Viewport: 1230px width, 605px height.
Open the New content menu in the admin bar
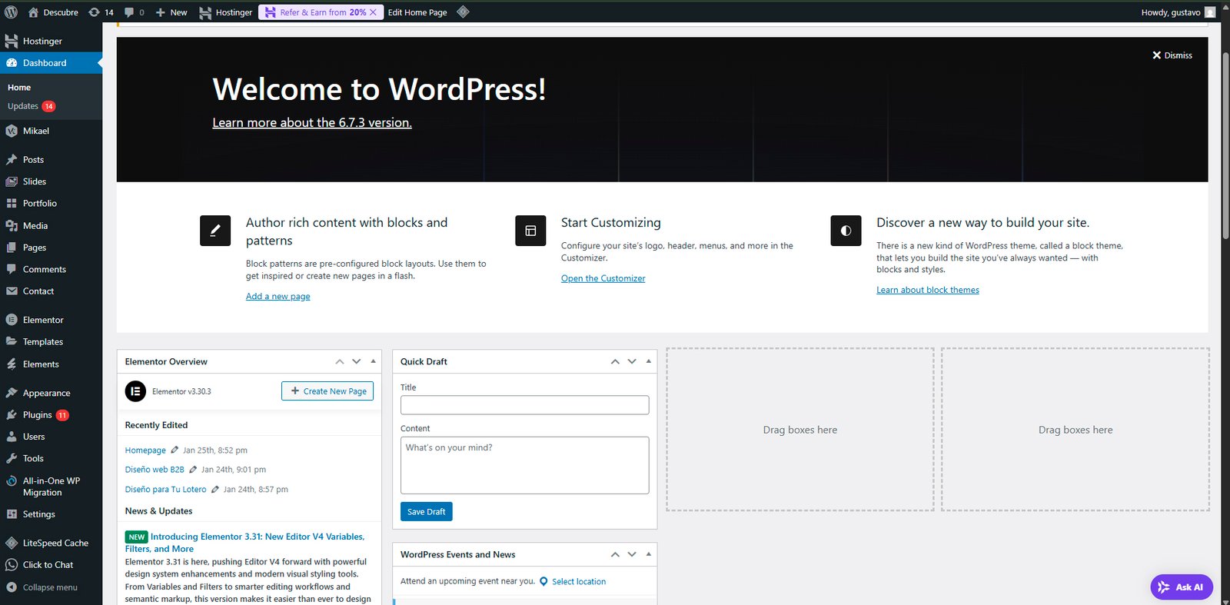point(171,12)
